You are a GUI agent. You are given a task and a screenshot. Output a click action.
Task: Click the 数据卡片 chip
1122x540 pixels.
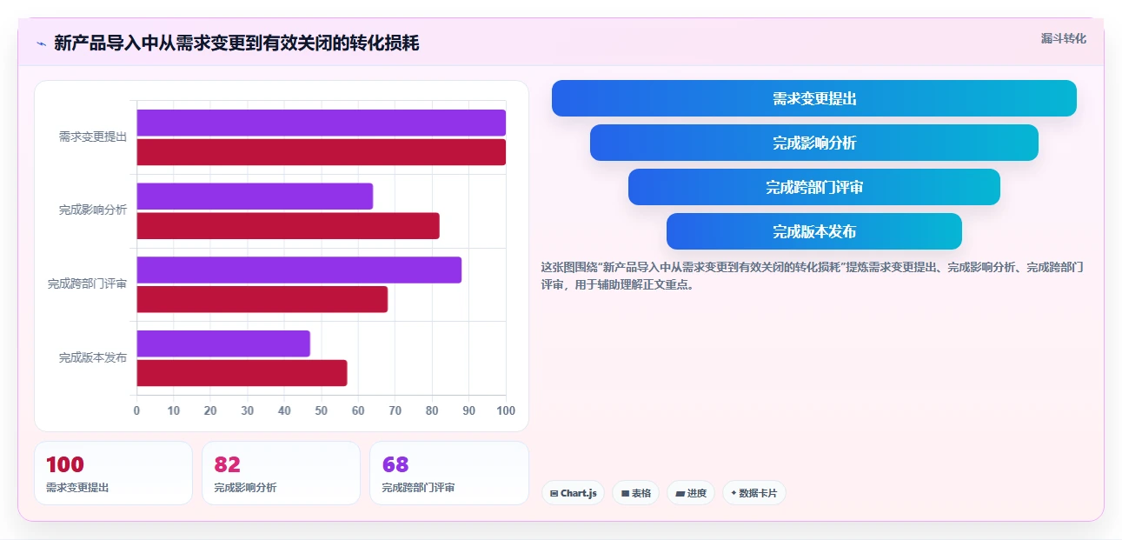[754, 493]
